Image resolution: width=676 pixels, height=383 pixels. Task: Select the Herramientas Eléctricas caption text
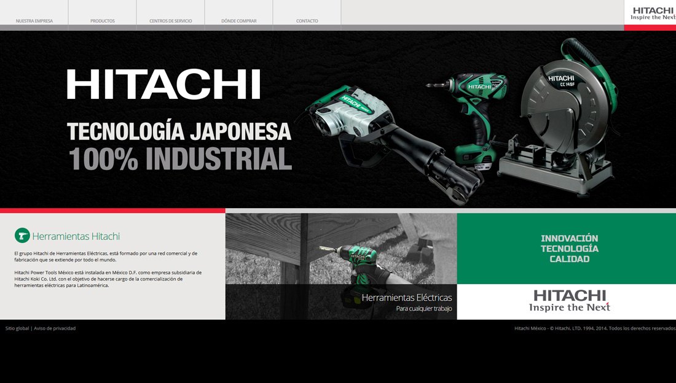click(407, 297)
